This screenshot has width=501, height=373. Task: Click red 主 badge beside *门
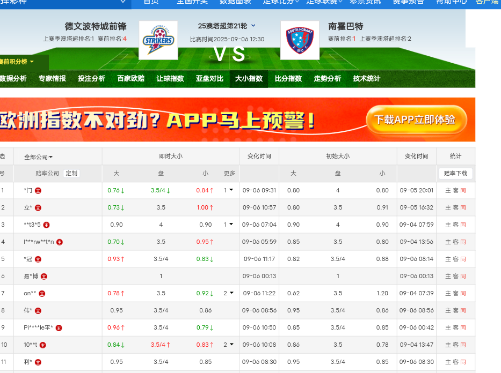[x=38, y=190]
